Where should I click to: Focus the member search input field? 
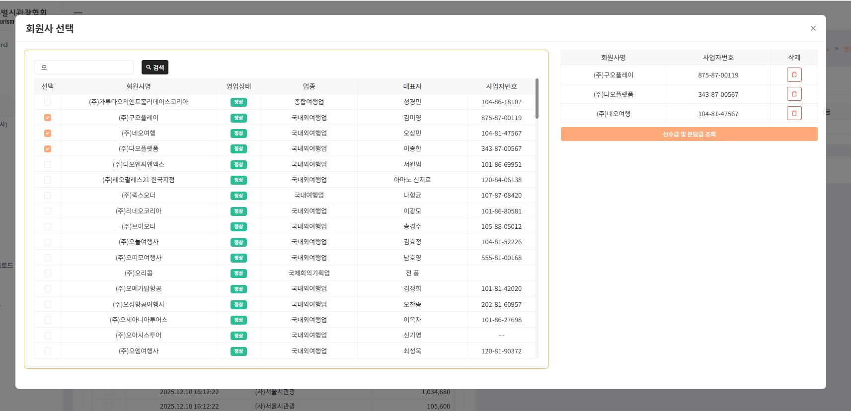tap(83, 68)
